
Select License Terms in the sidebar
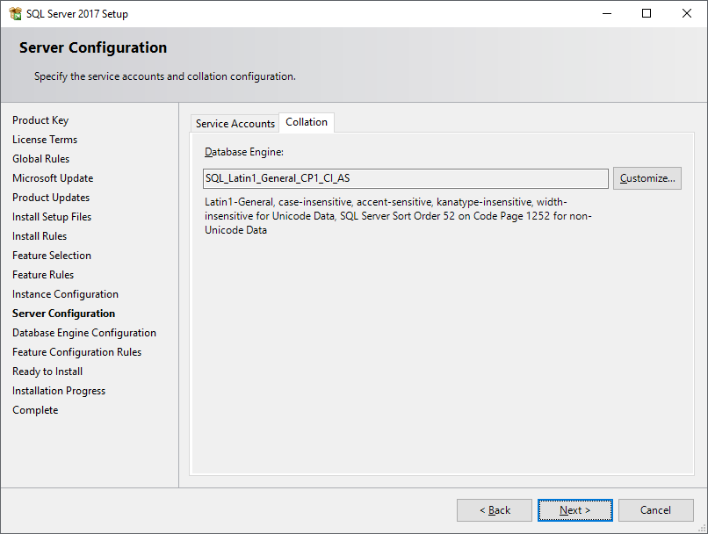pyautogui.click(x=45, y=140)
